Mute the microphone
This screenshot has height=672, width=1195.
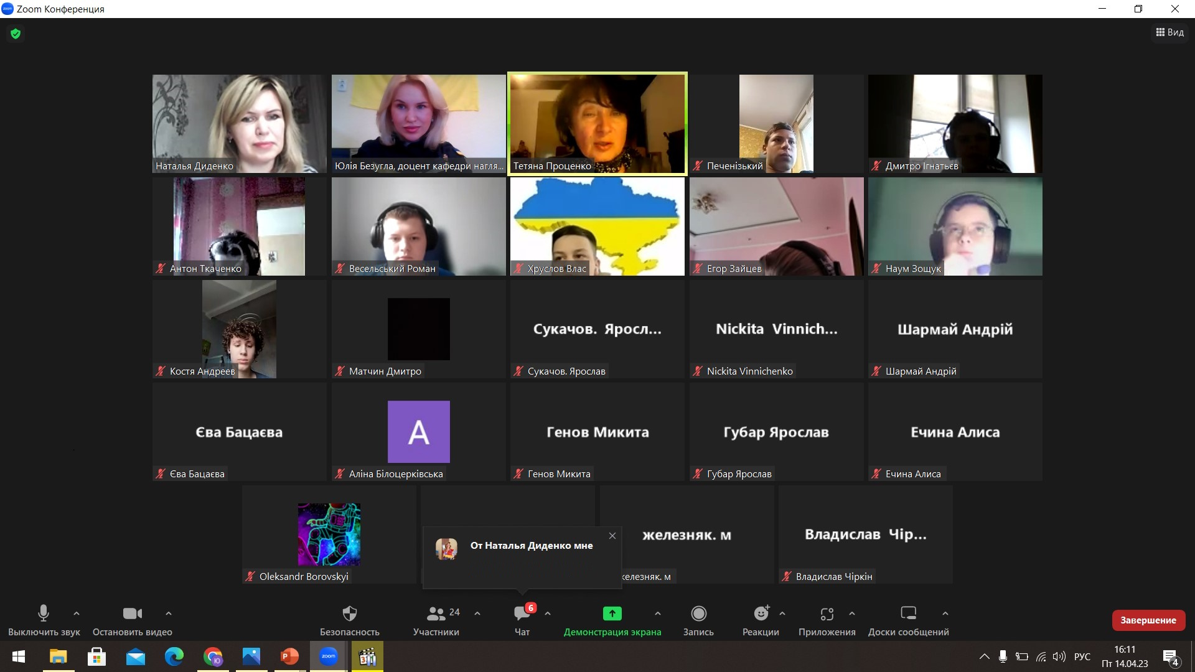(x=44, y=614)
